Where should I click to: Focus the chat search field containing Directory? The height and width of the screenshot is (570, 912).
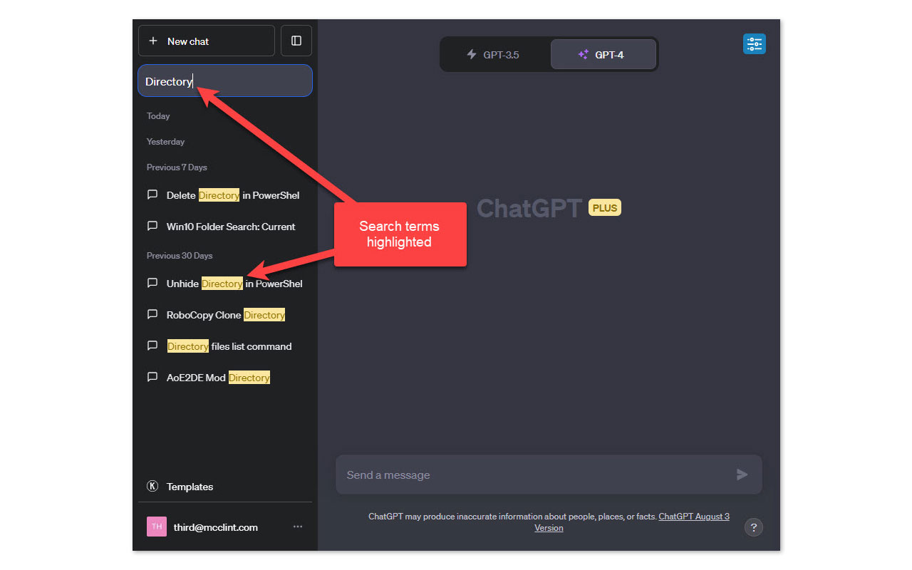(x=225, y=81)
